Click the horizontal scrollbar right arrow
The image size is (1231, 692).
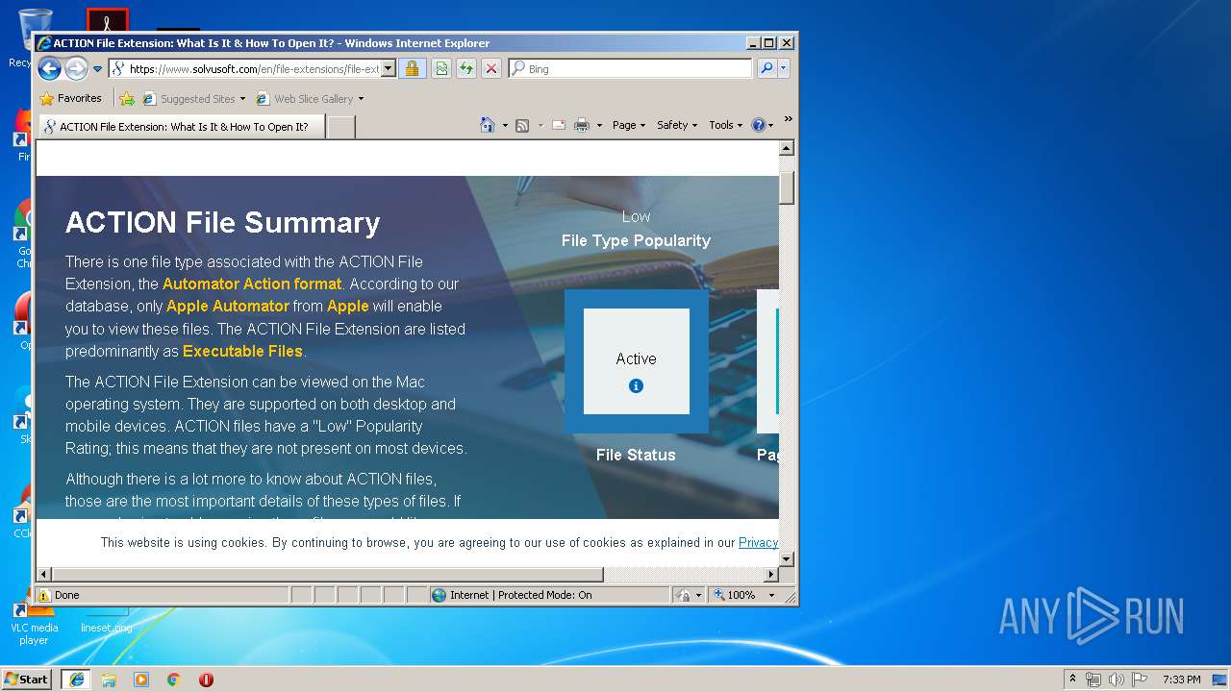coord(770,575)
